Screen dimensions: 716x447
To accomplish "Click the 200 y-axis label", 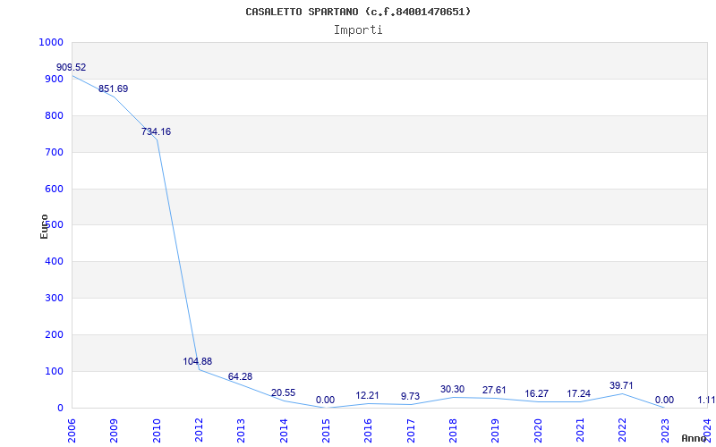I will click(54, 334).
